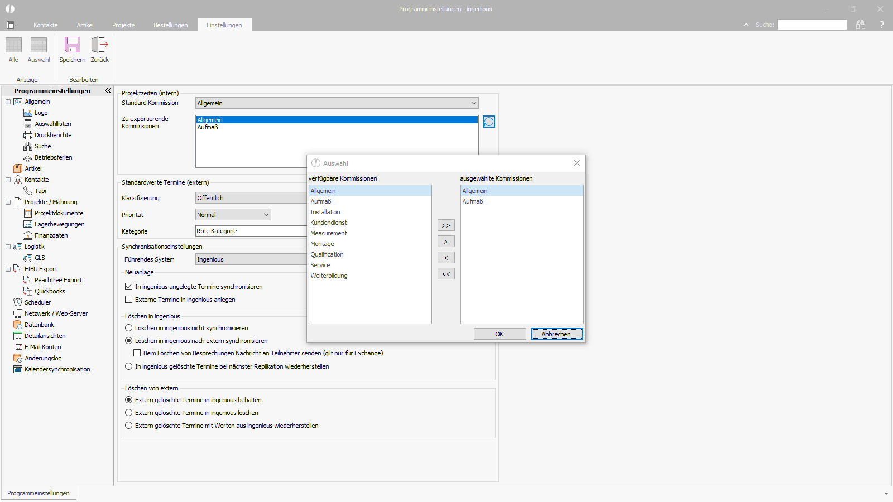The width and height of the screenshot is (893, 502).
Task: Switch to the Bestellungen tab
Action: pyautogui.click(x=171, y=25)
